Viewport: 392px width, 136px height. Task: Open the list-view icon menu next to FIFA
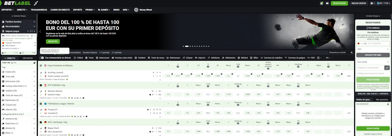coord(319,58)
